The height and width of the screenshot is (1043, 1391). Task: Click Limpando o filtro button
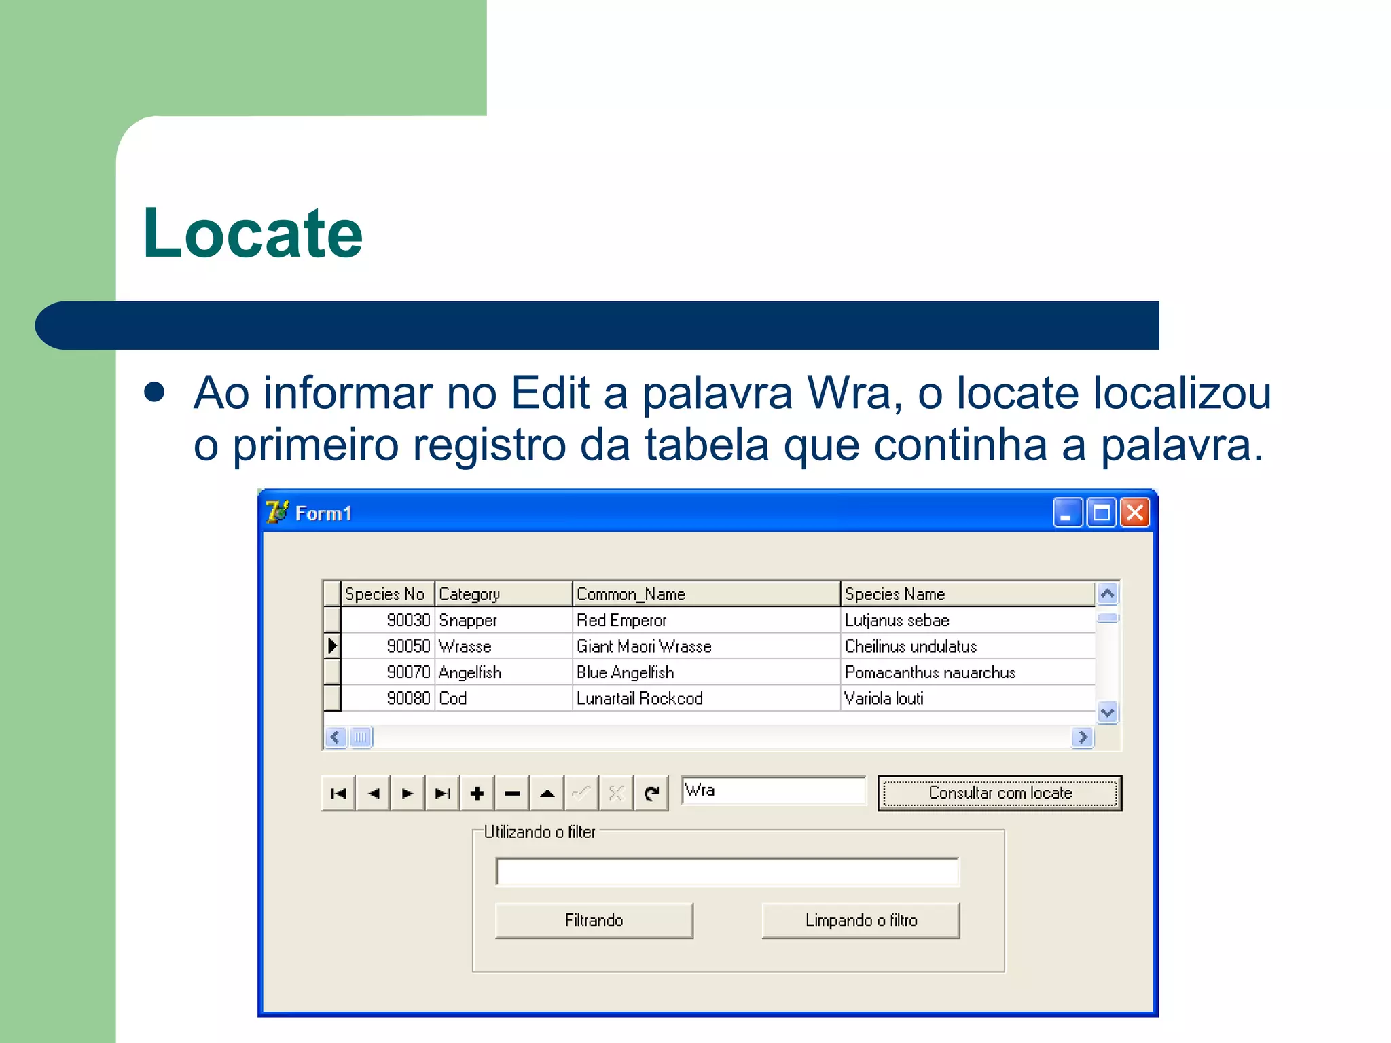[x=861, y=921]
